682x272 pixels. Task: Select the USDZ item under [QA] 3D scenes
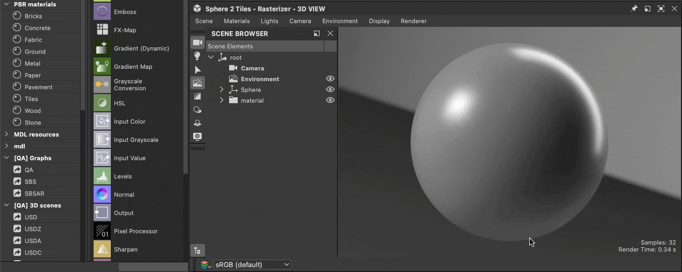coord(33,229)
